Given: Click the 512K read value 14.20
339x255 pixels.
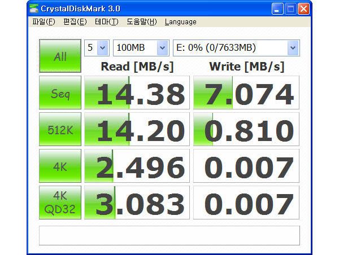Looking at the screenshot, I should [137, 129].
